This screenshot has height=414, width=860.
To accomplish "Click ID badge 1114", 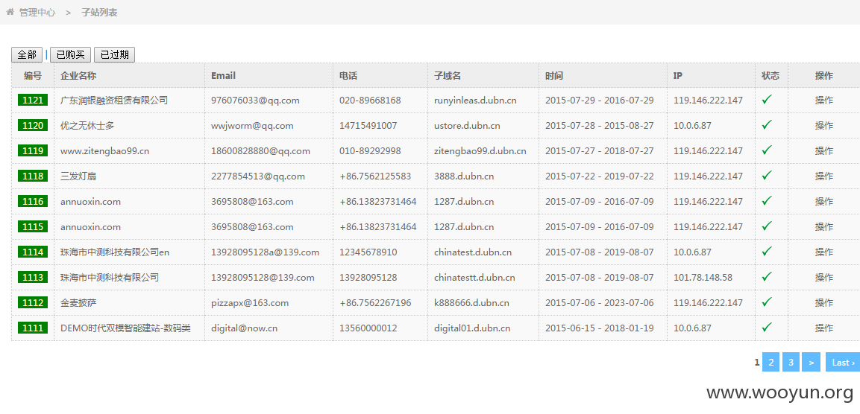I will pos(32,252).
